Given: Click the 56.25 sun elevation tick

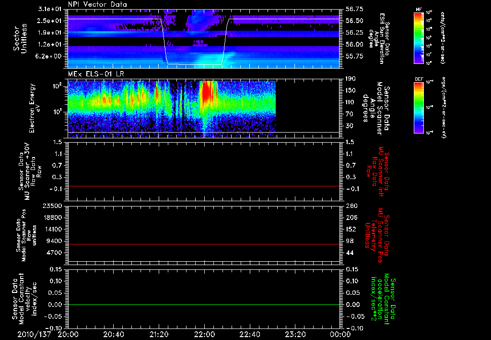Looking at the screenshot, I should tap(354, 33).
